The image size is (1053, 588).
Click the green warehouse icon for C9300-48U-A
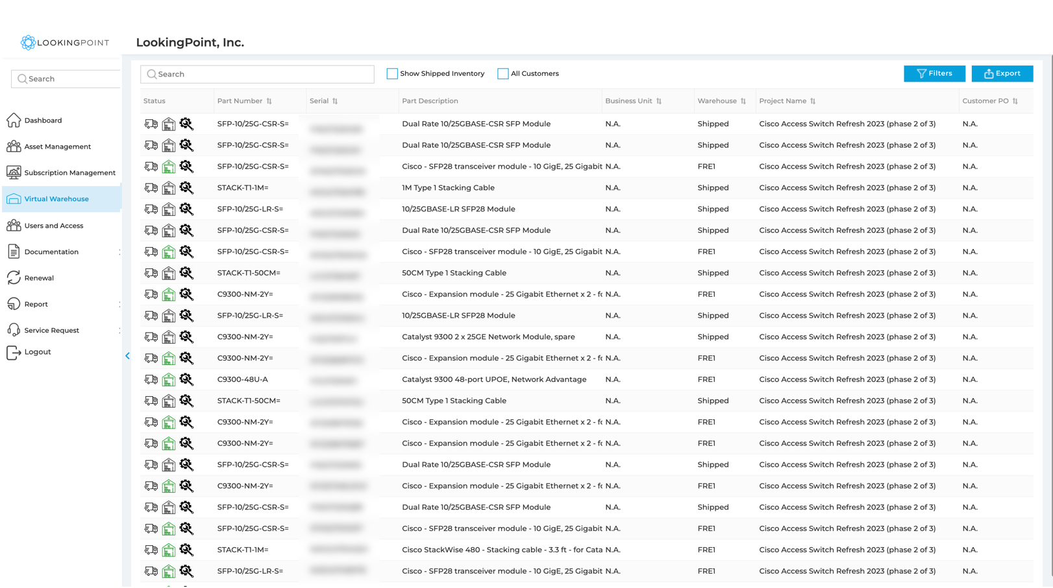point(169,379)
